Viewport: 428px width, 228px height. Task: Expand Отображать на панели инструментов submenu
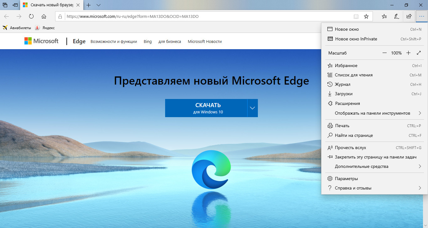click(374, 113)
